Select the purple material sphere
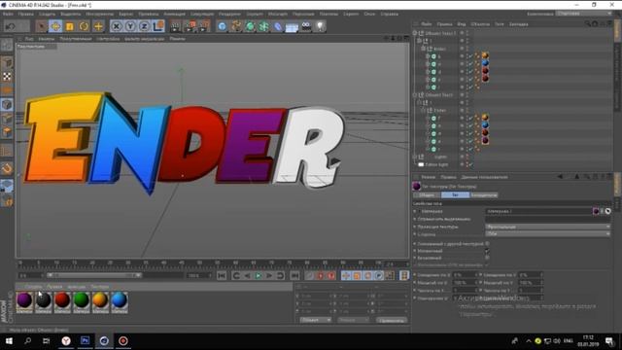 (24, 300)
